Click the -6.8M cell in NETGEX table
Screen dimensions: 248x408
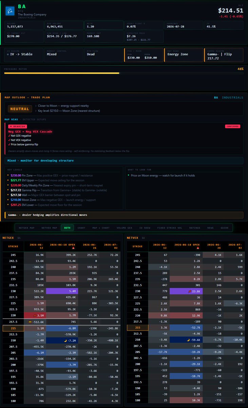(63, 328)
